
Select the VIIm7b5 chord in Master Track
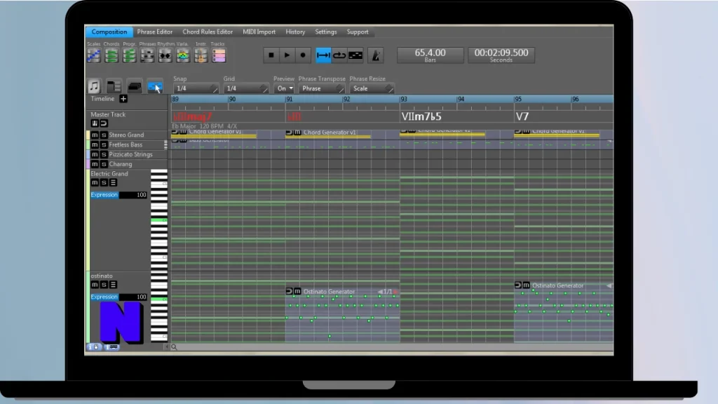(x=421, y=116)
